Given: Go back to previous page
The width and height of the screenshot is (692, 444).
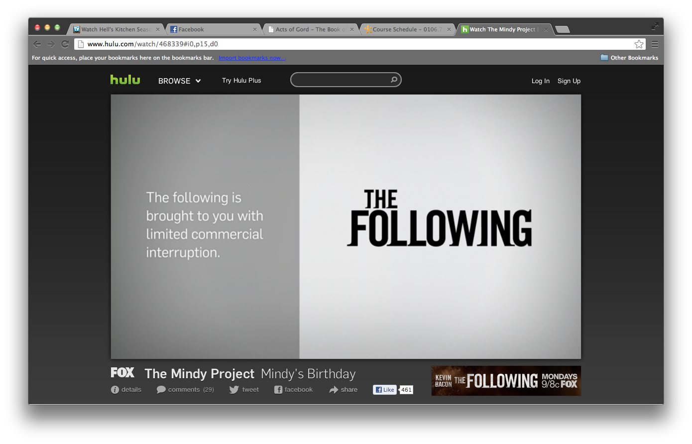Looking at the screenshot, I should point(37,44).
